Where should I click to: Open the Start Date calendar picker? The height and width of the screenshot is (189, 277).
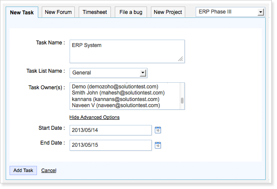pyautogui.click(x=158, y=130)
